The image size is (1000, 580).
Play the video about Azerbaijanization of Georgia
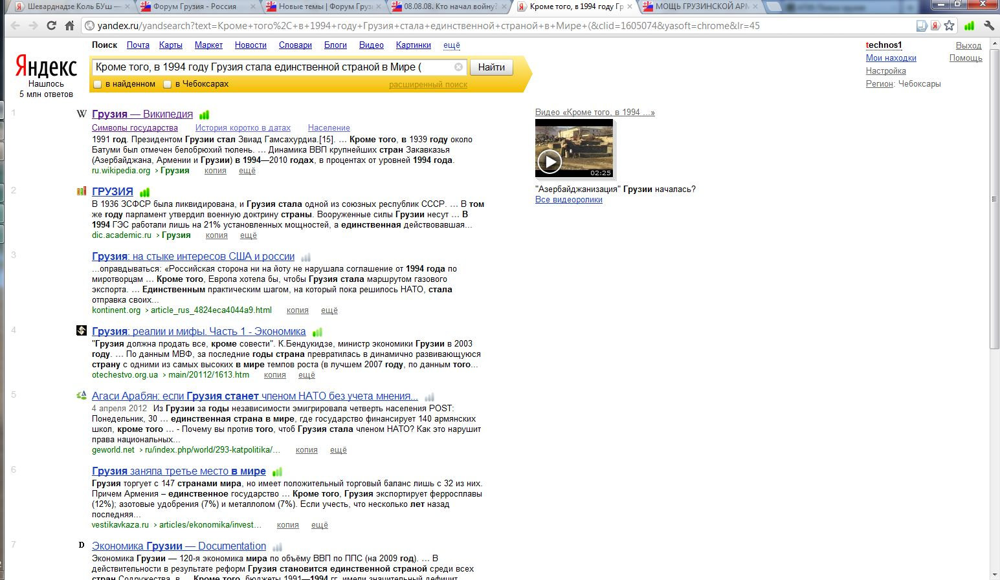550,162
